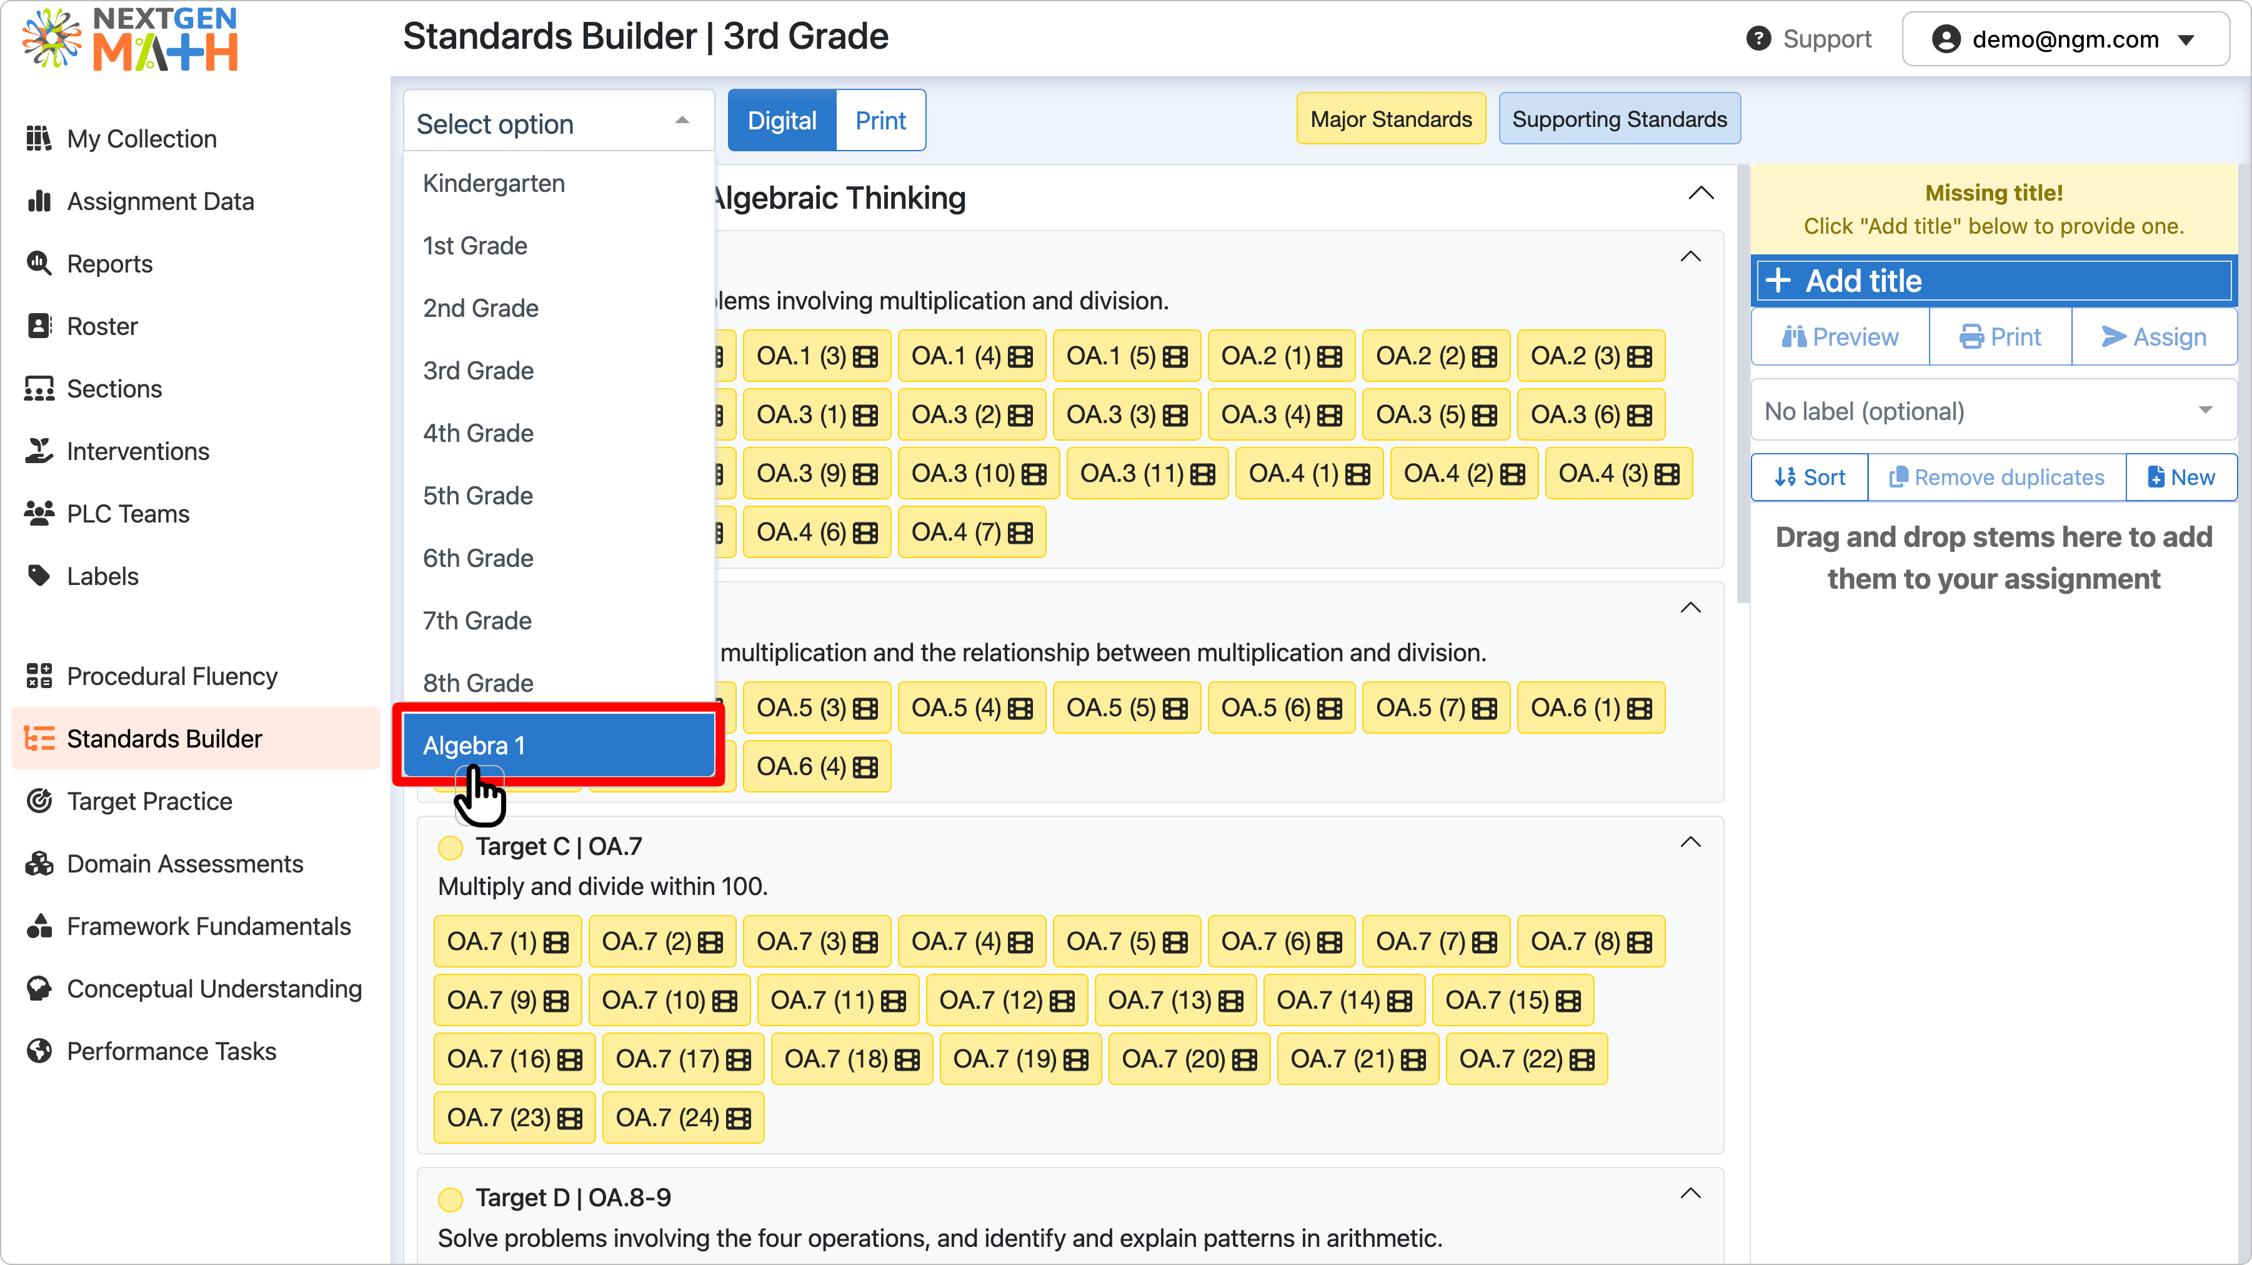Open the Procedural Fluency calculator icon
2252x1265 pixels.
click(39, 676)
